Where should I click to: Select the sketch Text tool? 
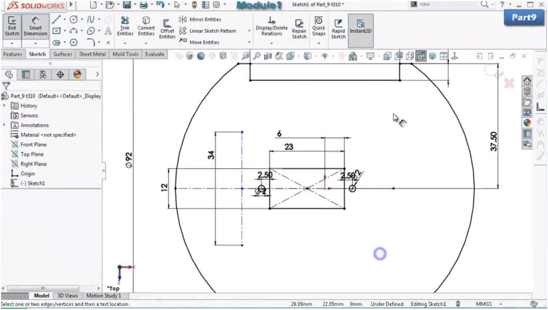(108, 31)
